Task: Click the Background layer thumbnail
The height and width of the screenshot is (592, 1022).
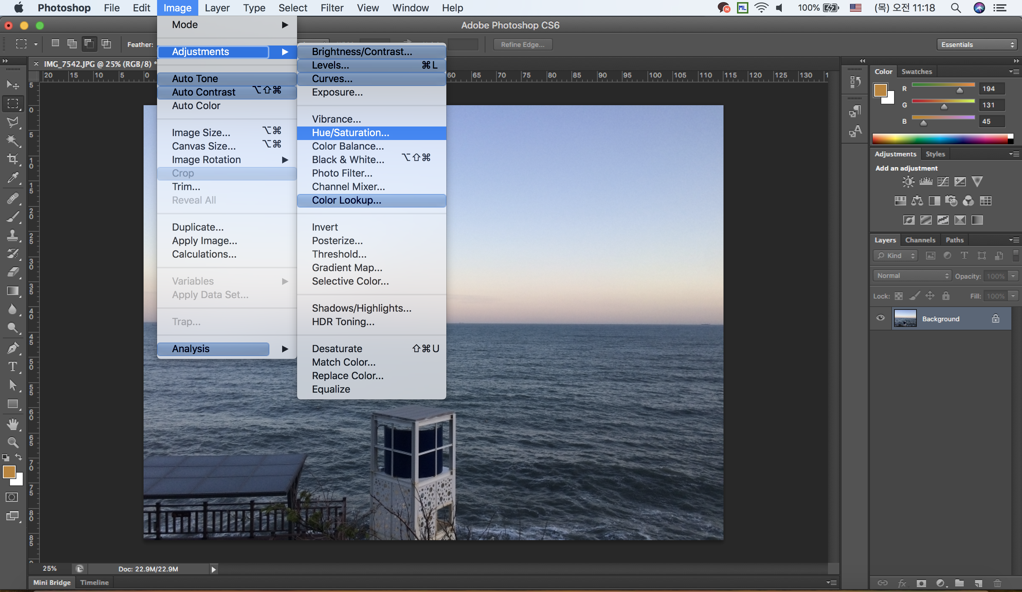Action: coord(905,318)
